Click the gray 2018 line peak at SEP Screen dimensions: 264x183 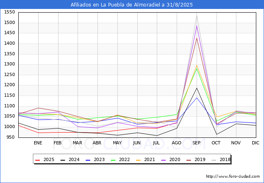pyautogui.click(x=197, y=15)
